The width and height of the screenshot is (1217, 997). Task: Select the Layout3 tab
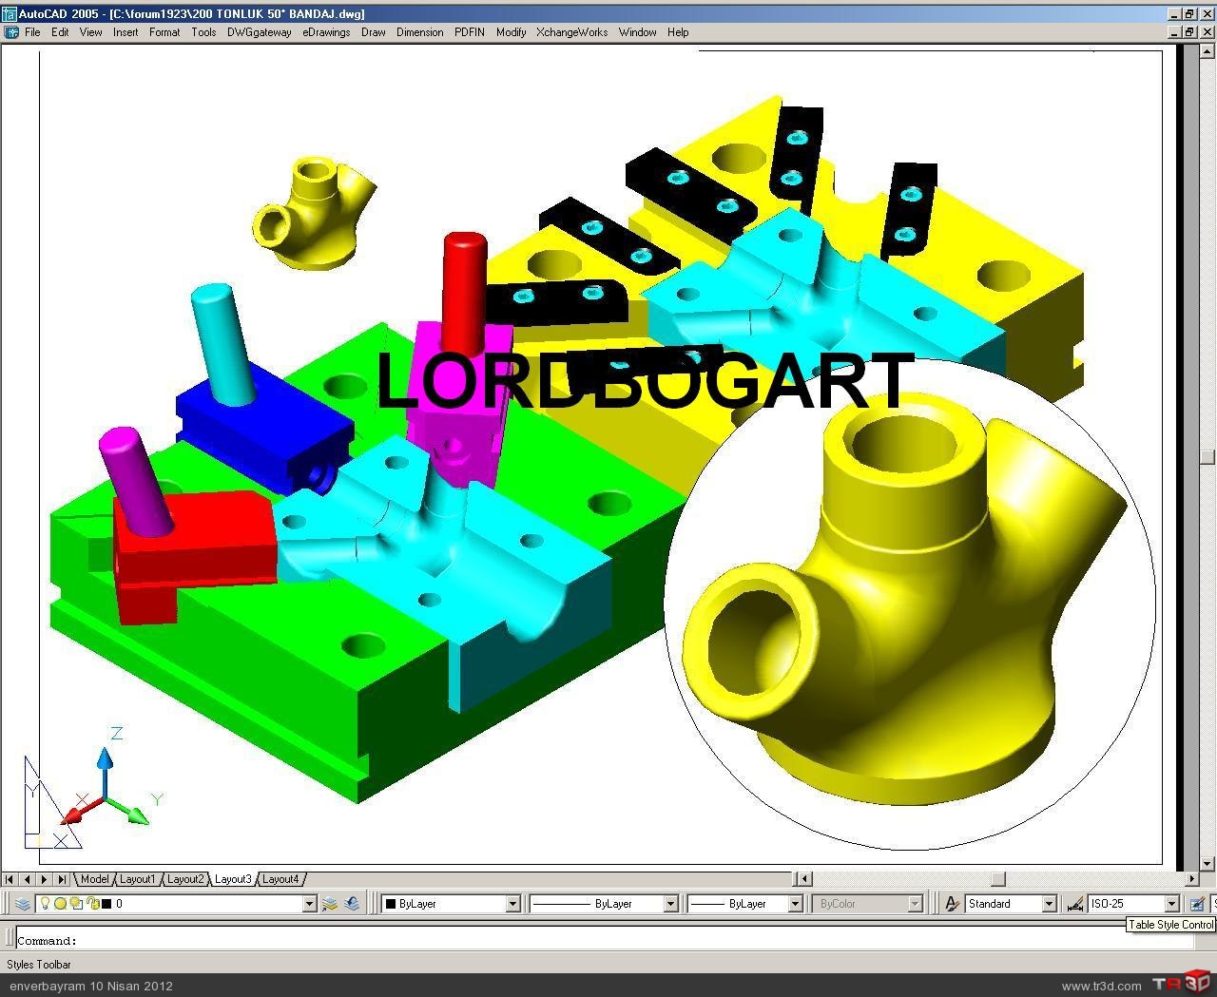[233, 879]
